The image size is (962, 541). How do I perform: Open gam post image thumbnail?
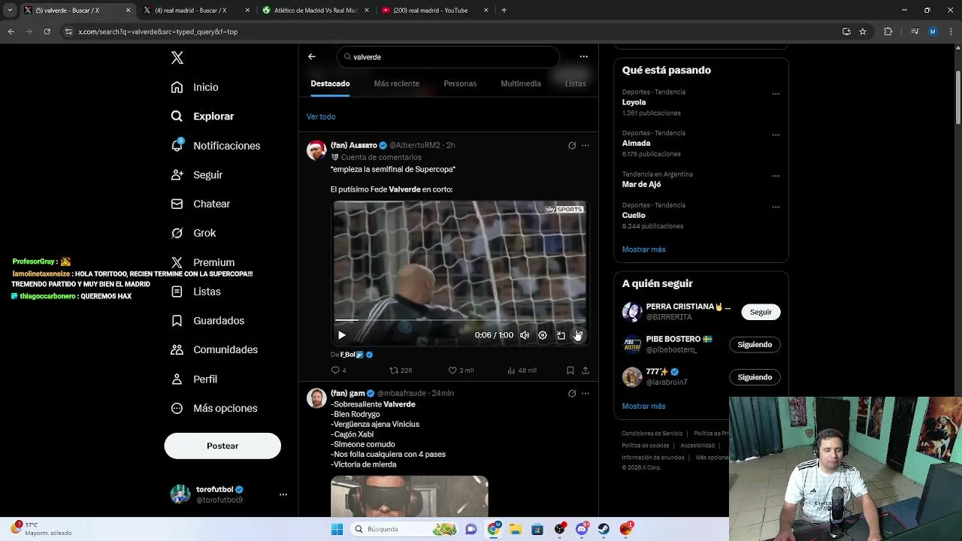click(x=410, y=496)
